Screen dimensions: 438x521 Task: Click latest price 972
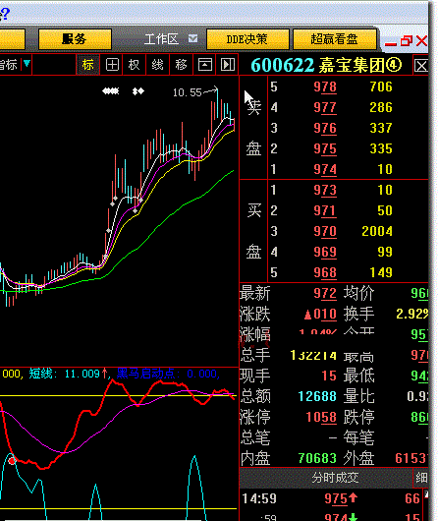pos(325,293)
